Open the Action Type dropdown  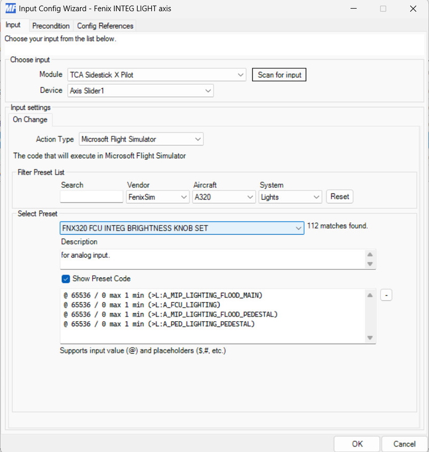pyautogui.click(x=141, y=139)
